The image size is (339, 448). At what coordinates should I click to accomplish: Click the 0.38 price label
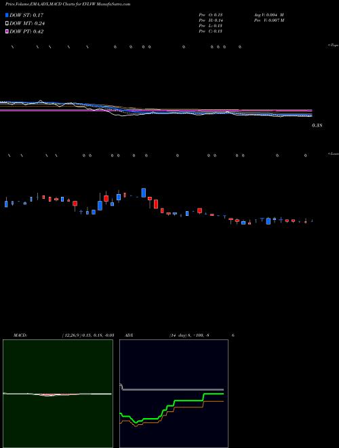click(x=317, y=126)
